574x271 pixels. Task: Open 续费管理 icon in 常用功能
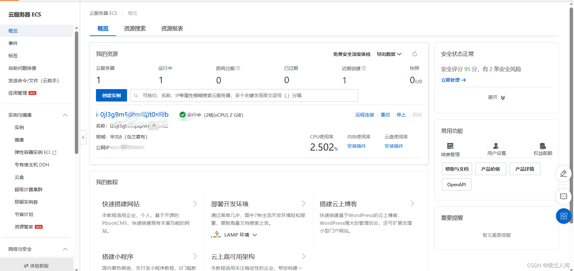point(450,146)
